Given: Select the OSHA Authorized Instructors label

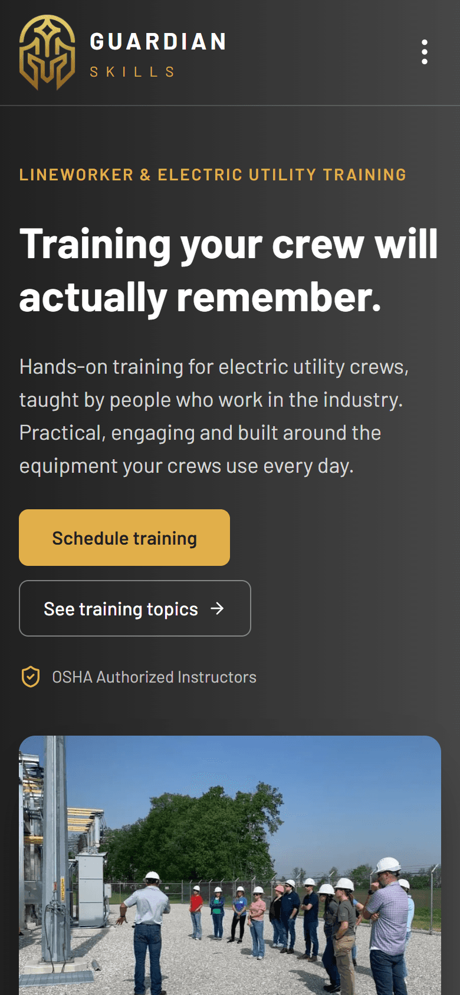Looking at the screenshot, I should click(x=155, y=677).
